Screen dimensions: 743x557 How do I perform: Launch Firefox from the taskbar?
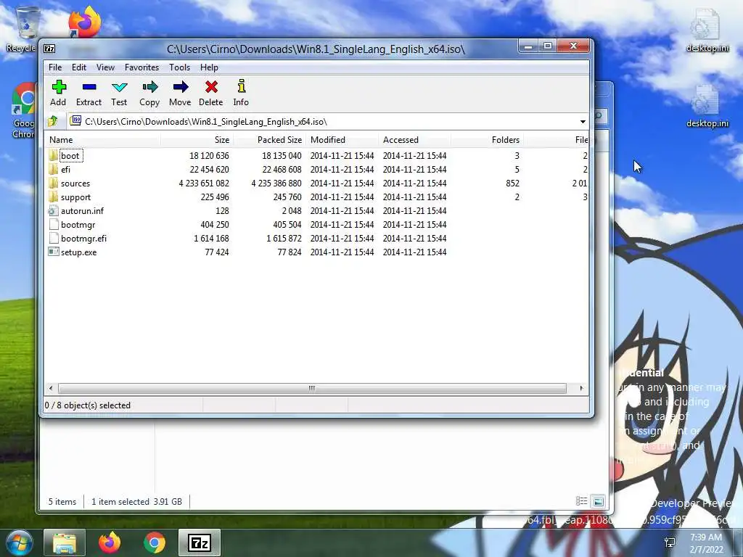110,542
